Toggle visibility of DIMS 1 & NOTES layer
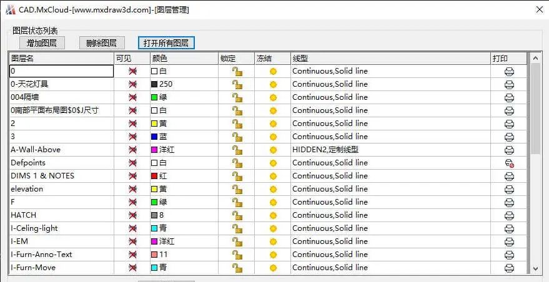This screenshot has width=549, height=282. tap(132, 176)
